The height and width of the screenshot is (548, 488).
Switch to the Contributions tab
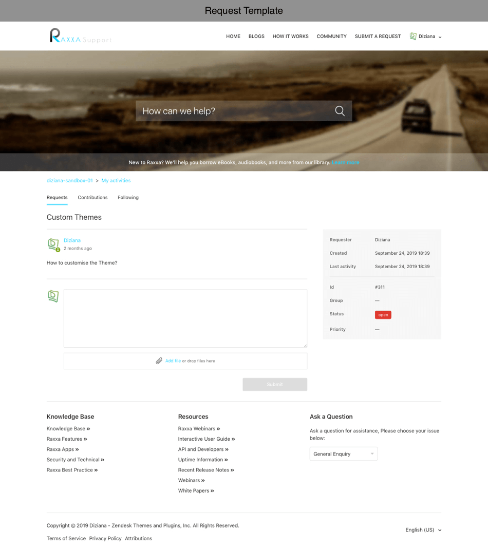(92, 198)
